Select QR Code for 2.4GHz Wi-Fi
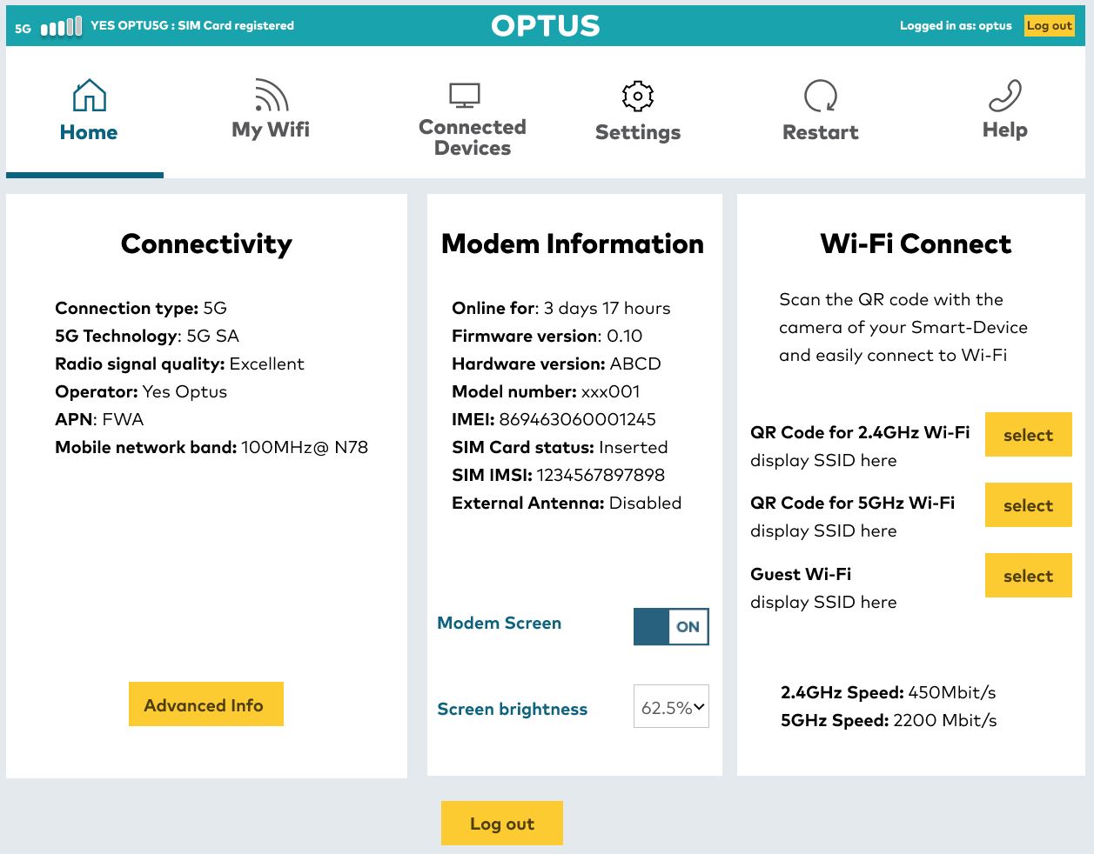 (x=1029, y=435)
